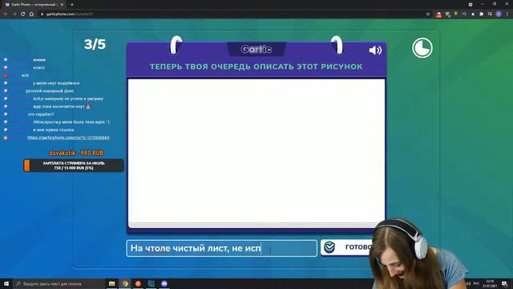Image resolution: width=513 pixels, height=289 pixels.
Task: Open a new browser tab
Action: pos(72,5)
